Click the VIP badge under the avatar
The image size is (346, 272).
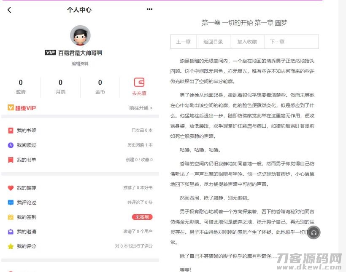tap(51, 53)
